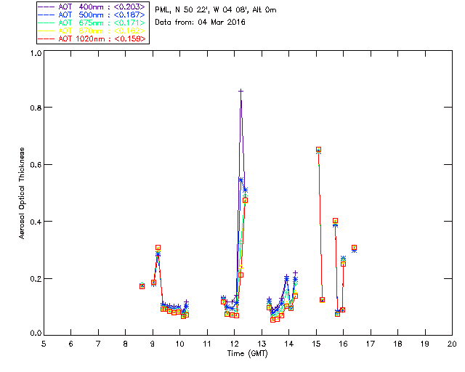Viewport: 465px width, 372px height.
Task: Click the isolated data marker after hour 16
Action: (x=354, y=248)
